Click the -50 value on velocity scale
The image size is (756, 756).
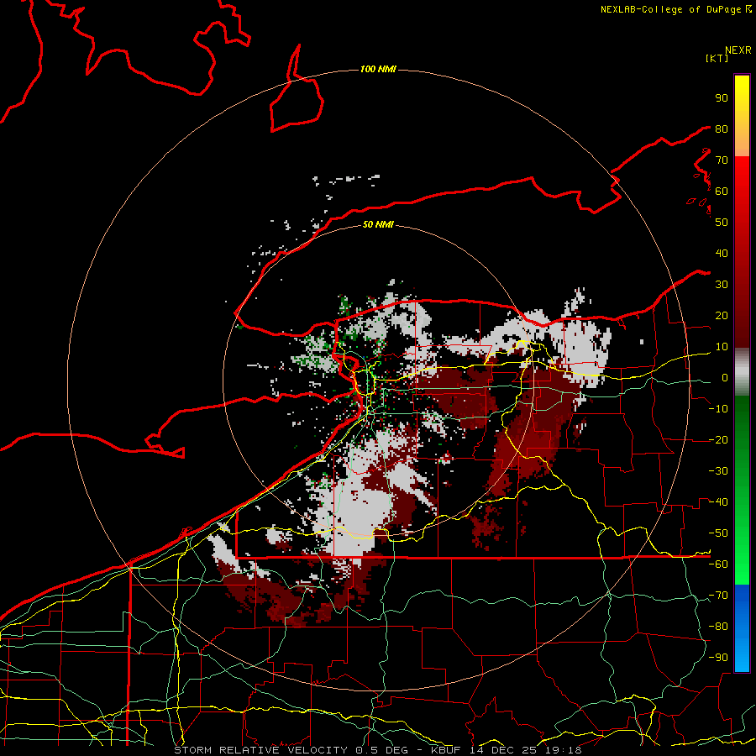[x=718, y=533]
